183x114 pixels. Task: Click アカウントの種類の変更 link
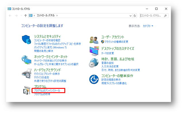(116, 42)
